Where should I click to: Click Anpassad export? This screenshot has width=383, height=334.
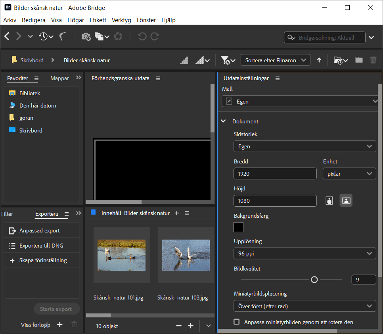(x=40, y=230)
